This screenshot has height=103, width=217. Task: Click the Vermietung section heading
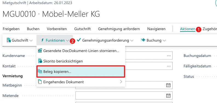click(13, 76)
